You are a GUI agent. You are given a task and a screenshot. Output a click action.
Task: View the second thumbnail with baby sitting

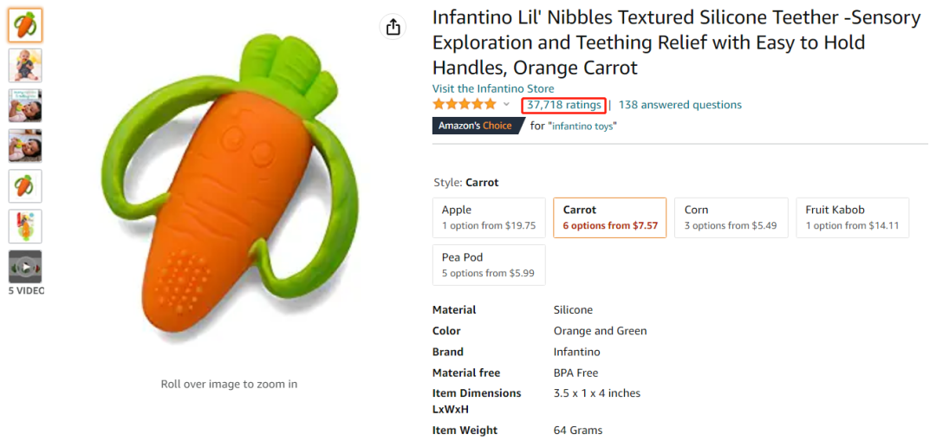tap(25, 66)
